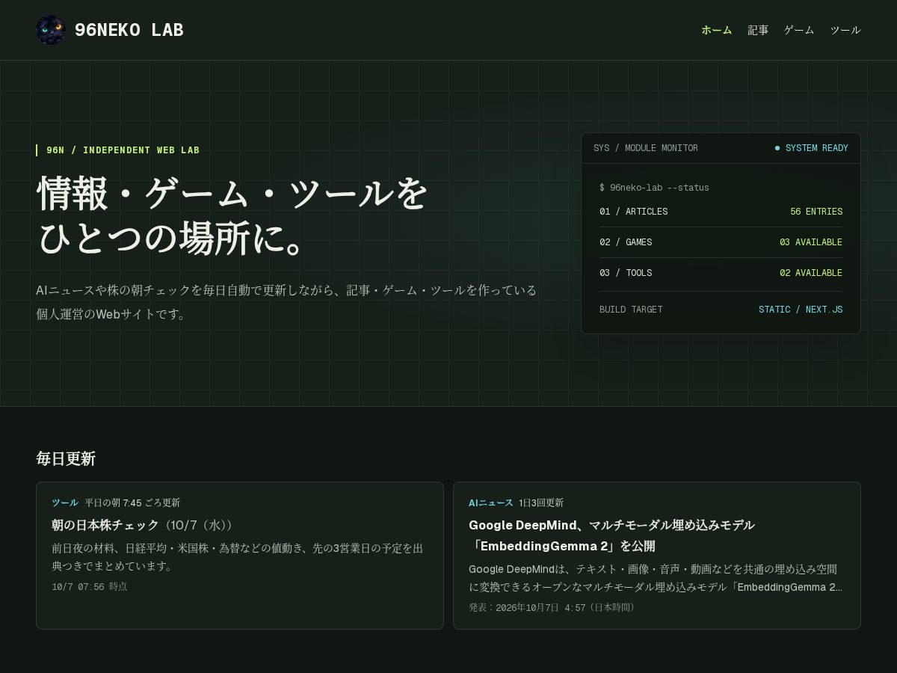Click the 情報・ゲーム・ツールを headline
This screenshot has width=897, height=673.
pos(232,193)
